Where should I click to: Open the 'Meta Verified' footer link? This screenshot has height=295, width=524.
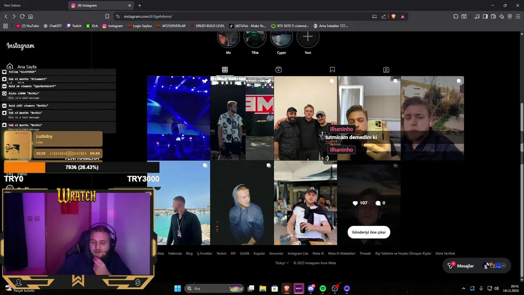pos(445,254)
